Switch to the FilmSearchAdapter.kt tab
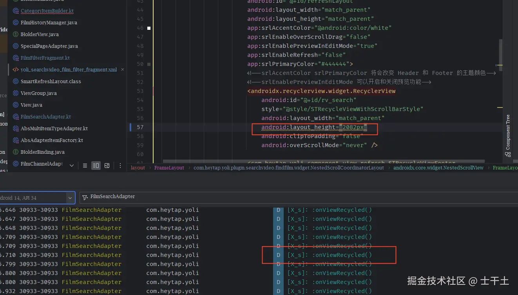The image size is (518, 295). coord(45,117)
